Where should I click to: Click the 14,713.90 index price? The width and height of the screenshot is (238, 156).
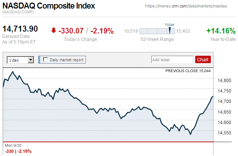(20, 29)
